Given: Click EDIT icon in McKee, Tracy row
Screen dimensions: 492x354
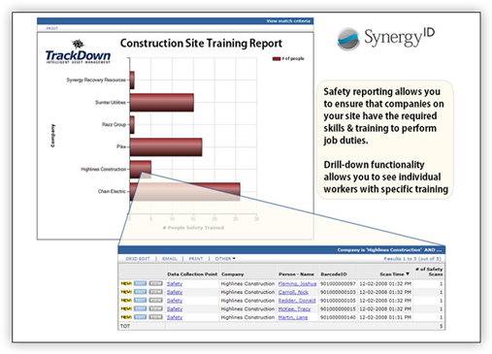Looking at the screenshot, I should 140,308.
